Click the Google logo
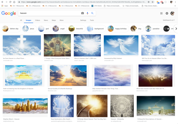Image resolution: width=178 pixels, height=124 pixels. click(x=9, y=13)
